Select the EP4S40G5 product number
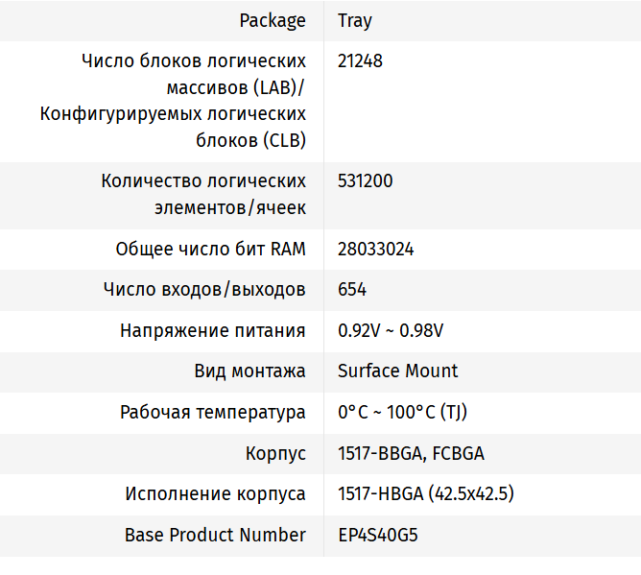641x575 pixels. (x=378, y=535)
